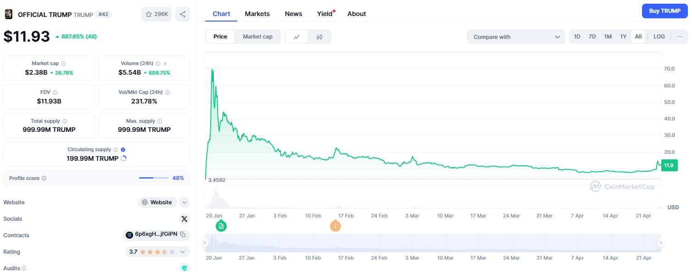Set chart range to 1D
The height and width of the screenshot is (272, 692).
577,37
